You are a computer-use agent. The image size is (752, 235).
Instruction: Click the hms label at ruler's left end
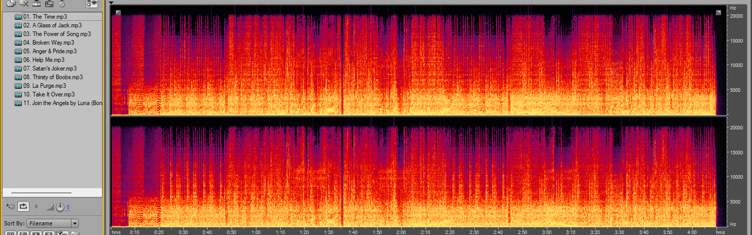(x=116, y=231)
